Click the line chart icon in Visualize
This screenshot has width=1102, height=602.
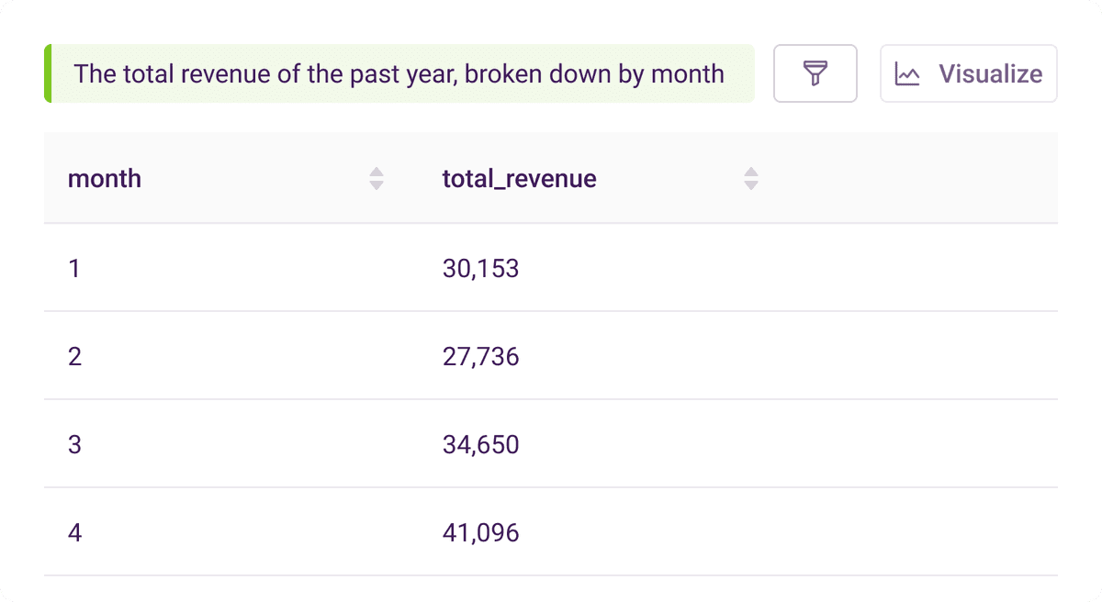tap(907, 74)
